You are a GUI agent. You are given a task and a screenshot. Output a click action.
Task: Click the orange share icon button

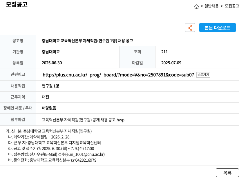click(x=190, y=28)
